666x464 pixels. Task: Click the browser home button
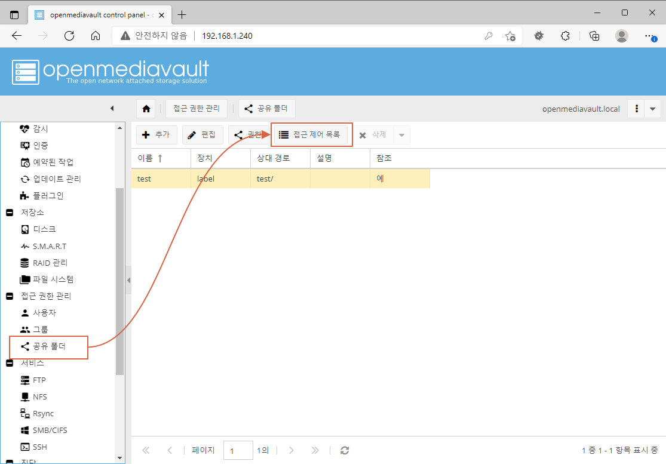(96, 36)
